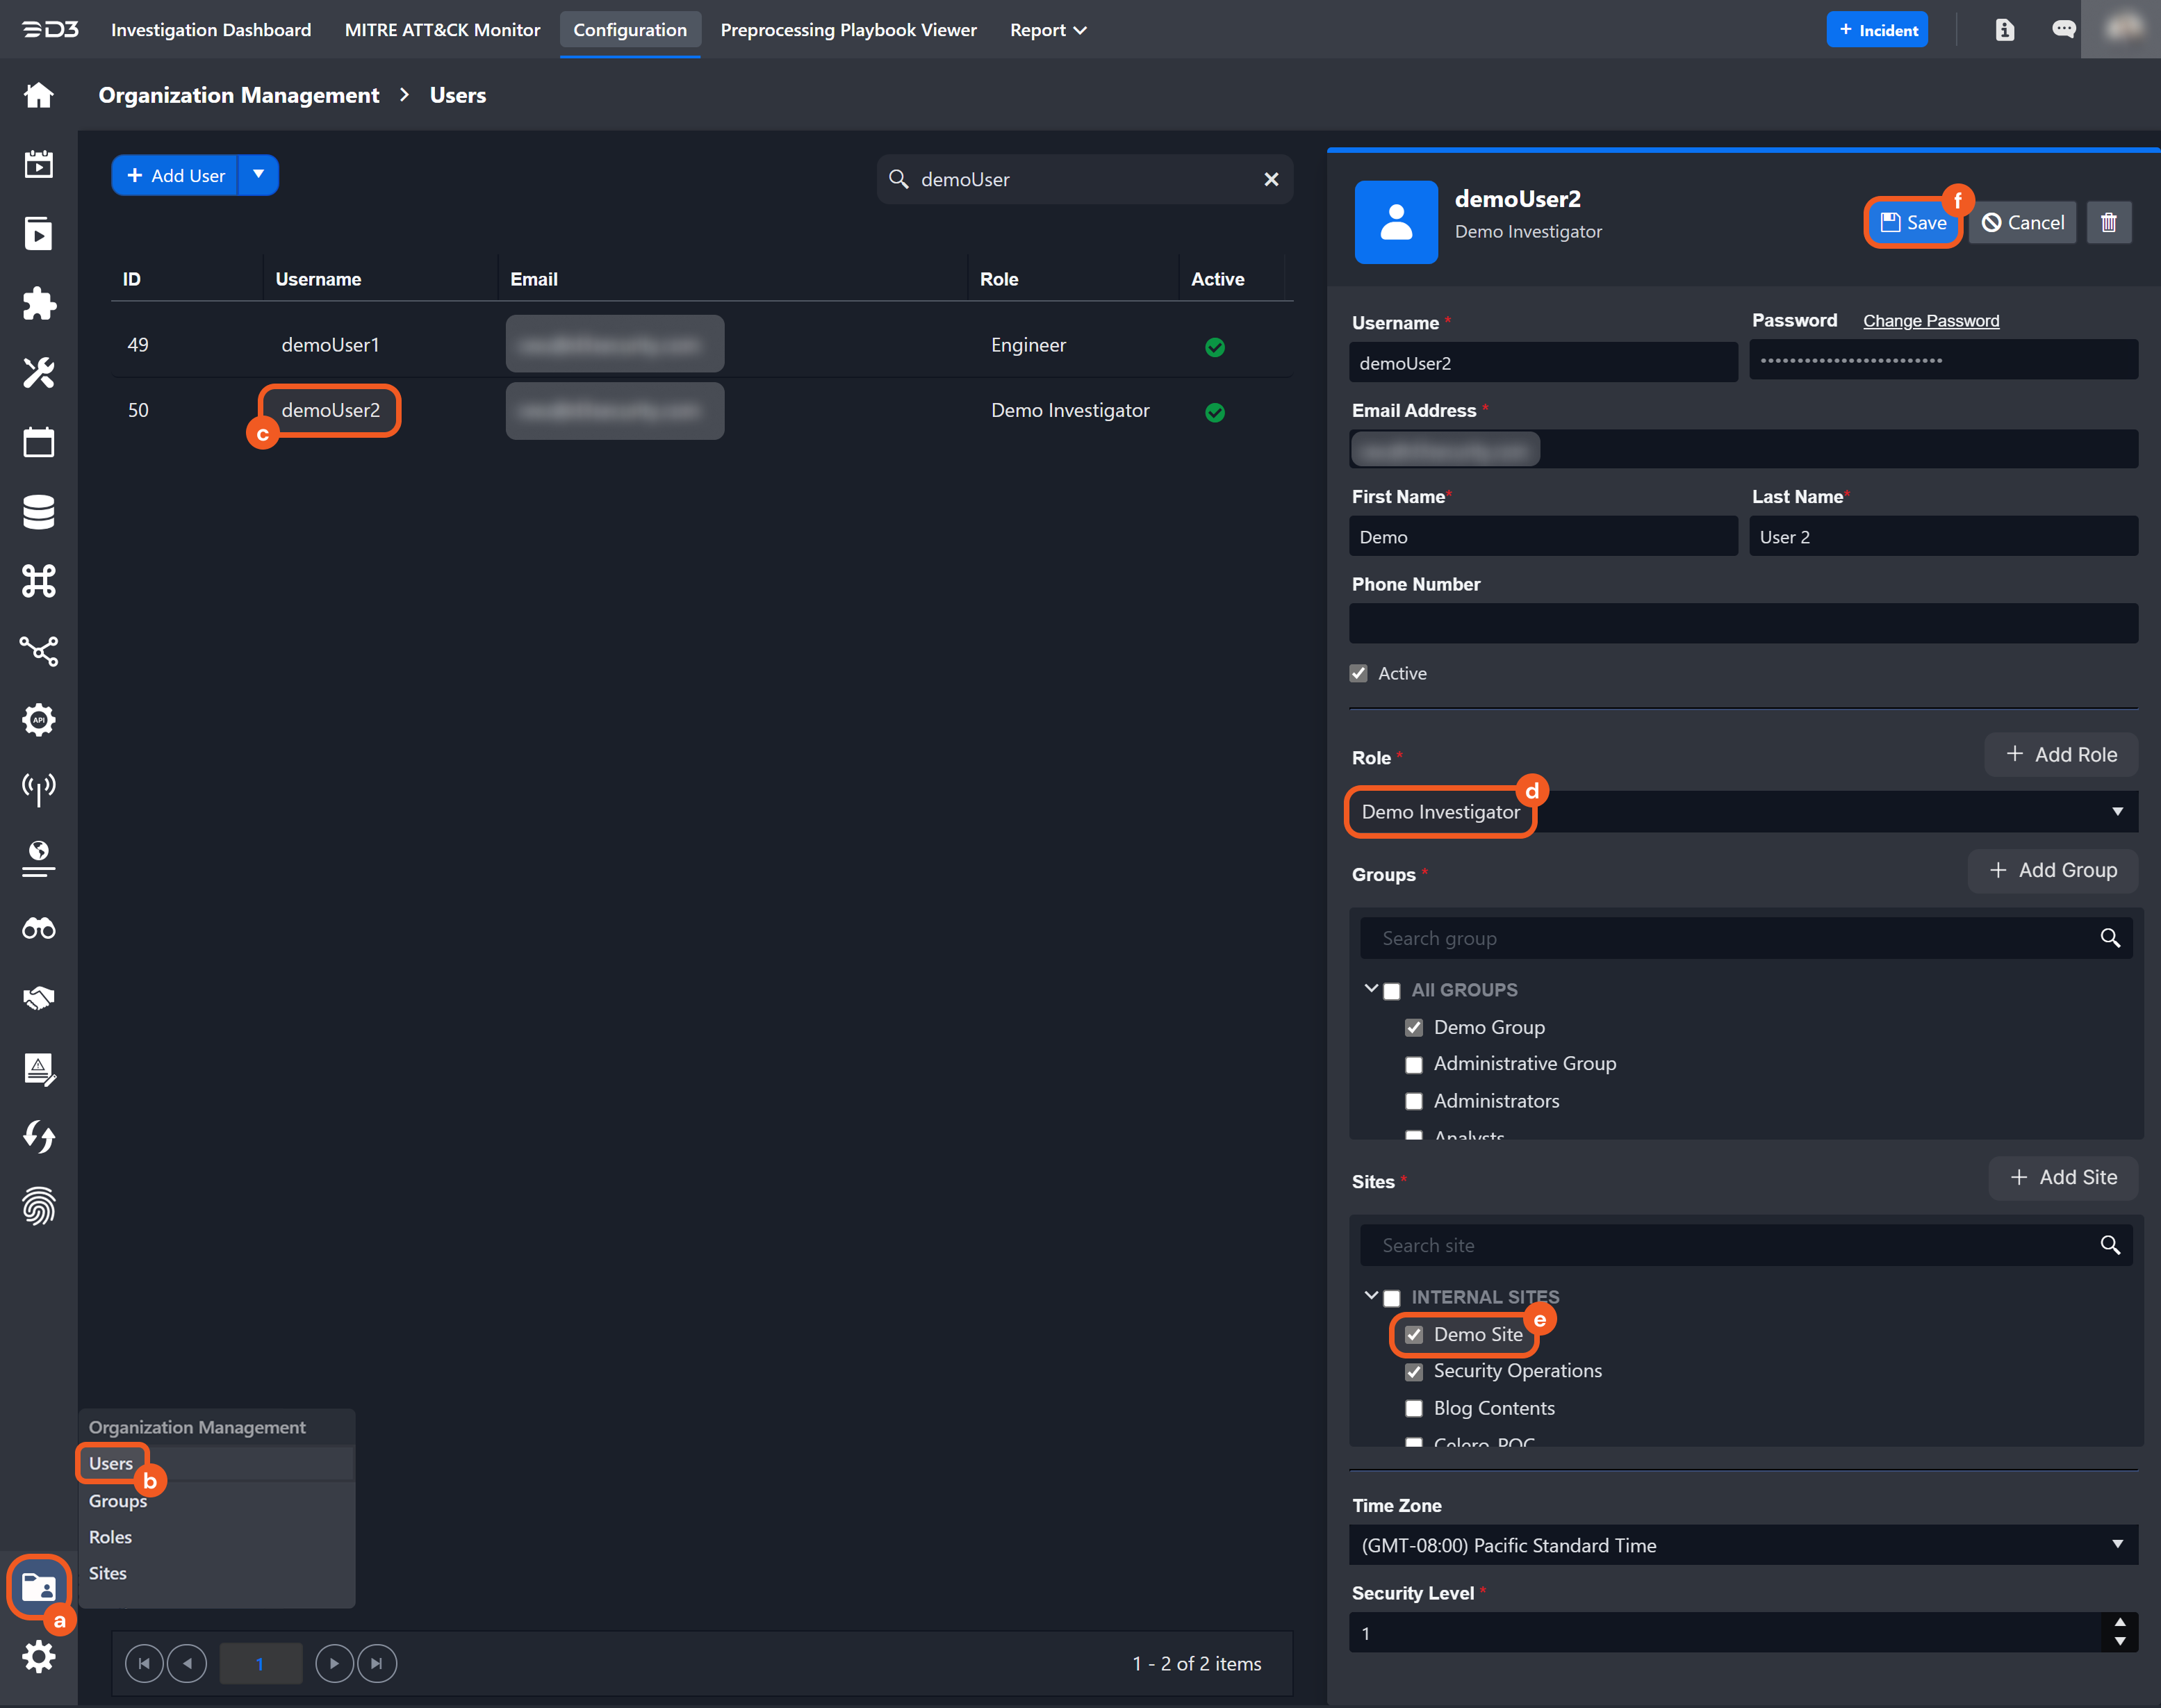Open the puzzle-piece integrations icon
This screenshot has width=2161, height=1708.
pos(38,303)
